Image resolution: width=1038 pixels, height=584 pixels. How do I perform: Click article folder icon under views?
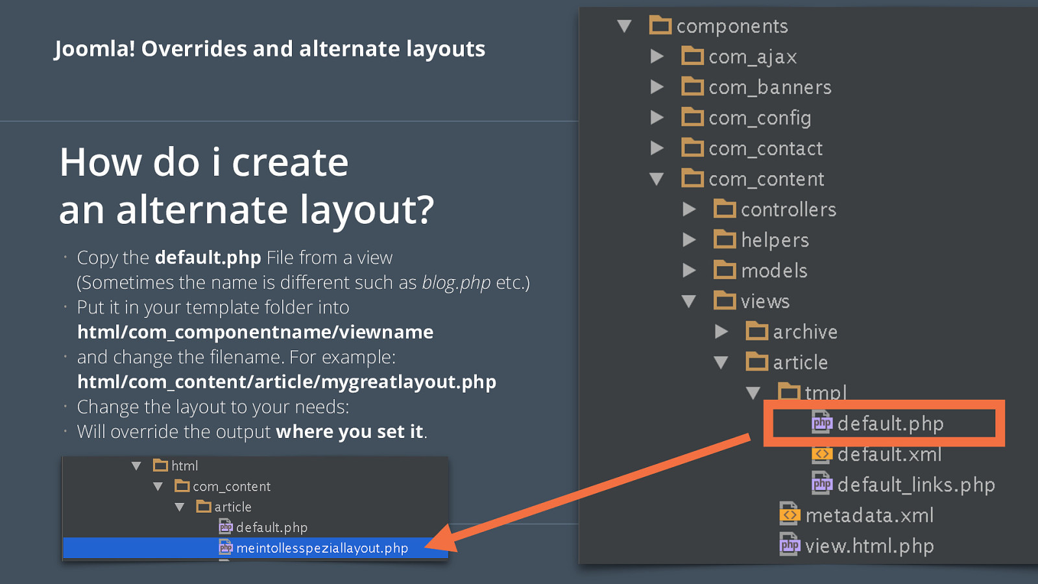pyautogui.click(x=757, y=361)
